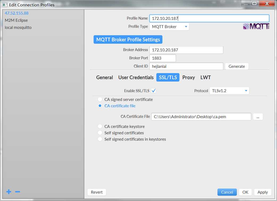Click the Client ID field
The width and height of the screenshot is (277, 201).
(186, 66)
